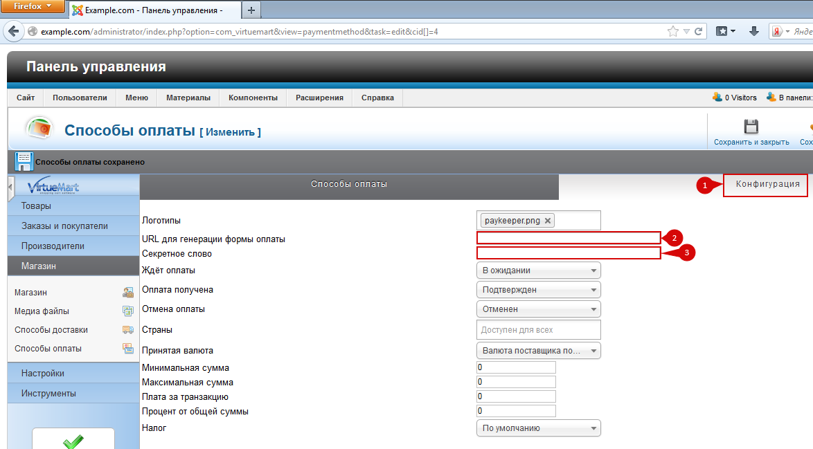This screenshot has width=813, height=449.
Task: Open the 'Принятая валюта' currency dropdown
Action: tap(538, 351)
